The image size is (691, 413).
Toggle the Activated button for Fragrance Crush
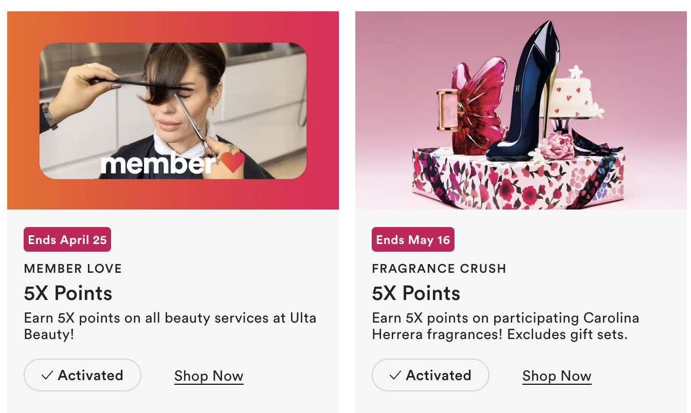click(430, 376)
